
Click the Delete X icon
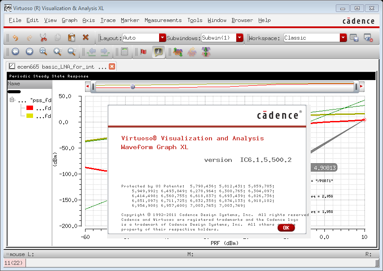pyautogui.click(x=86, y=37)
